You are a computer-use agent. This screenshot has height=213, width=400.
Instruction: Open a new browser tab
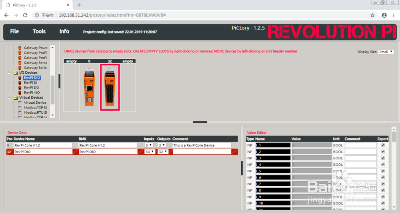click(x=79, y=5)
